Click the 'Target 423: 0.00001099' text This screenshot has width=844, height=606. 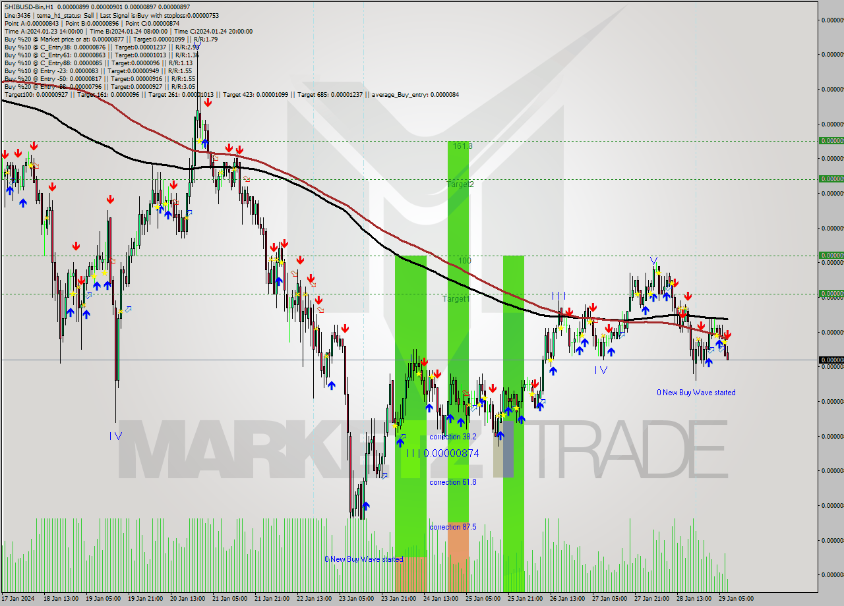click(256, 94)
